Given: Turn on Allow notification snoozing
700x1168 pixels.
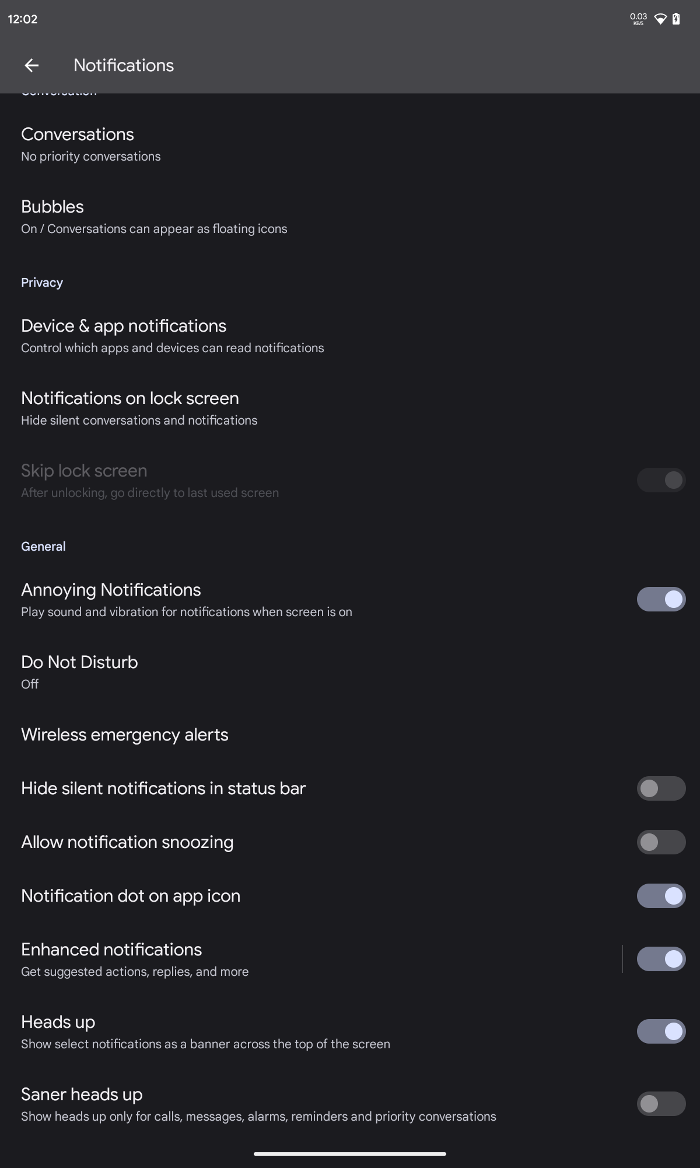Looking at the screenshot, I should (x=661, y=842).
